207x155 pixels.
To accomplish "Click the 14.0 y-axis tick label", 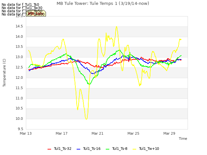I will point(19,36).
